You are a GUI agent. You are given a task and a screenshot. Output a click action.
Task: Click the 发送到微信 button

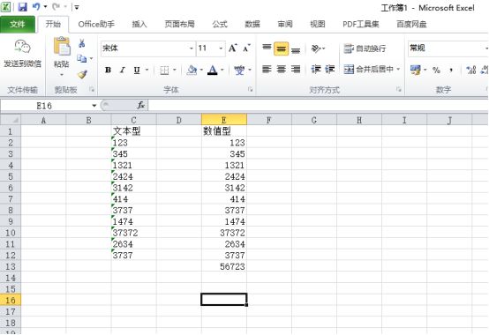pos(22,54)
